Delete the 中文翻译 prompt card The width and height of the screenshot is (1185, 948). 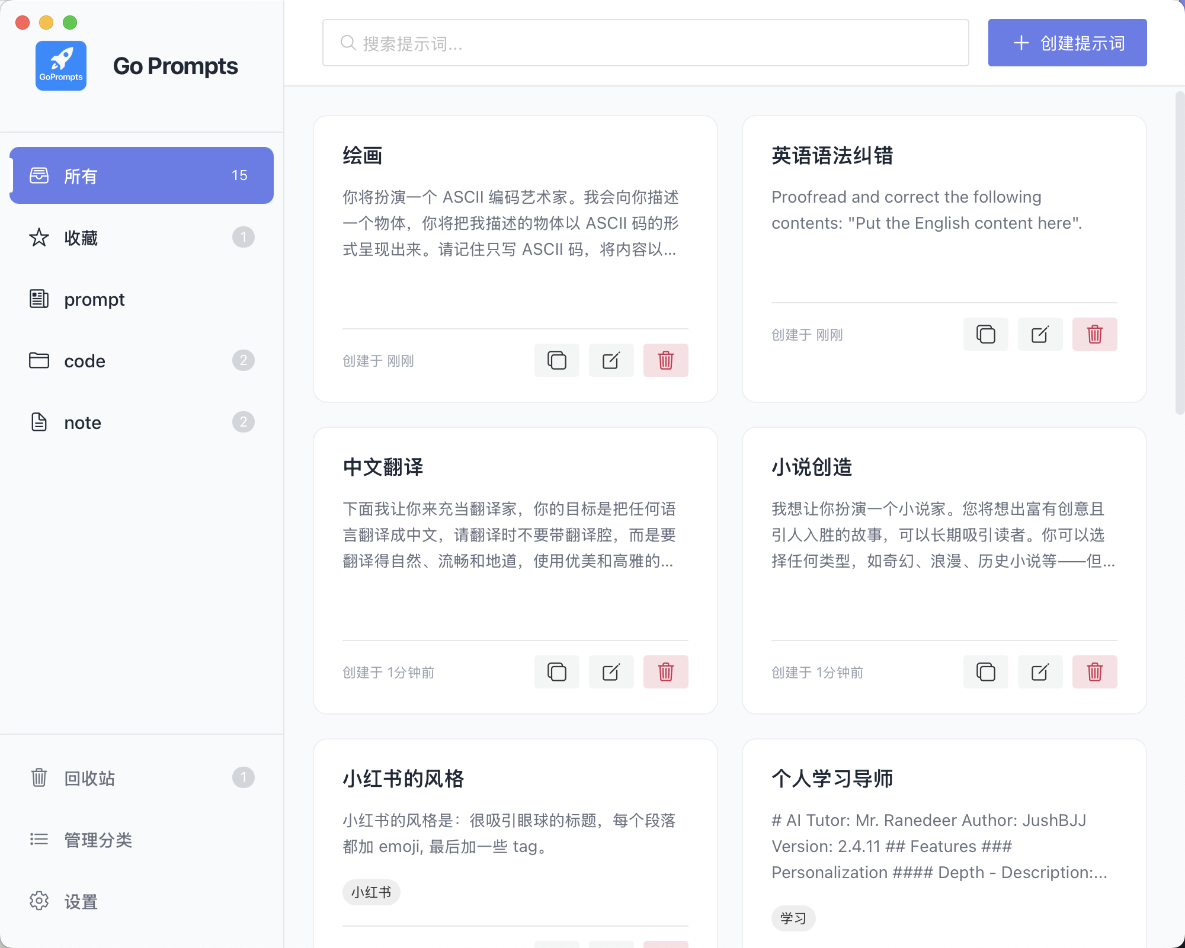[x=665, y=672]
